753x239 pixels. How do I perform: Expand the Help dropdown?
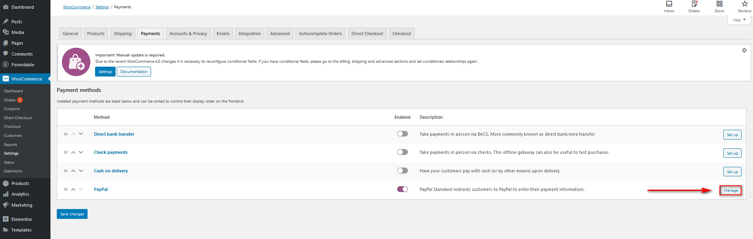pos(739,20)
